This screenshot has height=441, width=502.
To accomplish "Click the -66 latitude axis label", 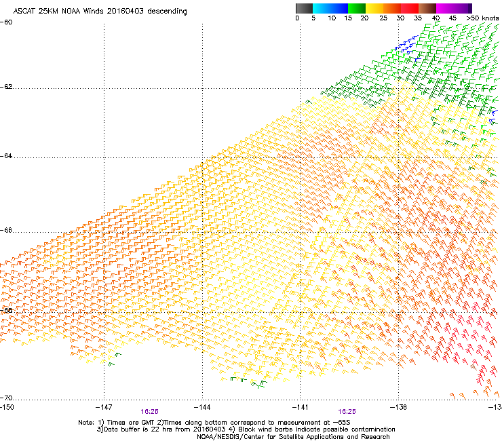I will [x=6, y=230].
